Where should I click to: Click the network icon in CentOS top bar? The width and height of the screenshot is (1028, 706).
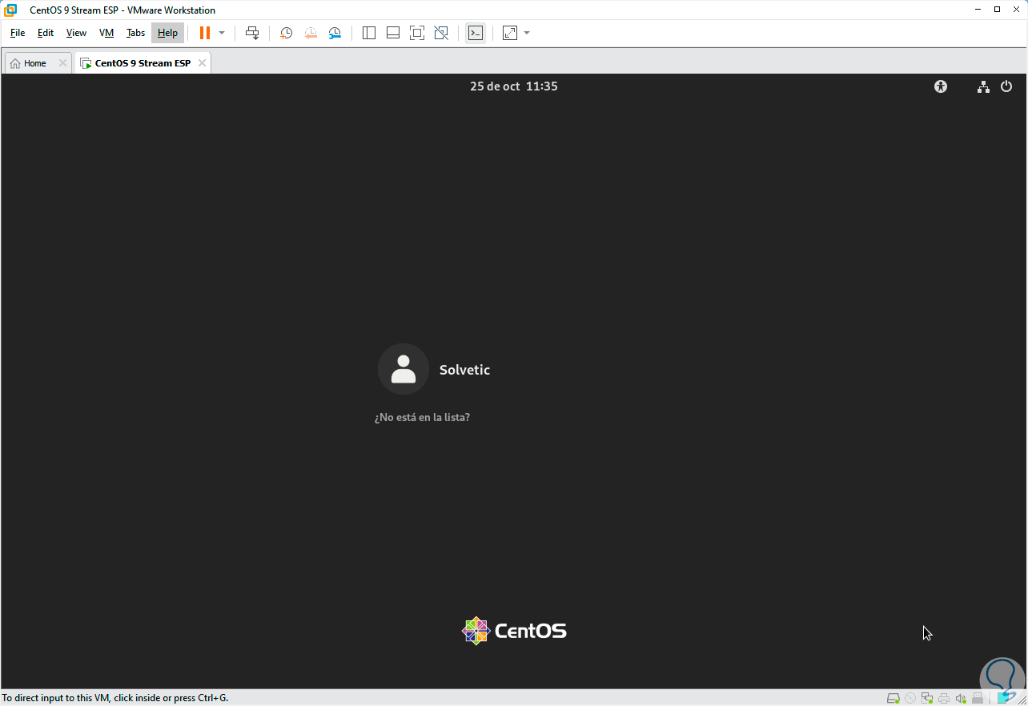coord(983,86)
